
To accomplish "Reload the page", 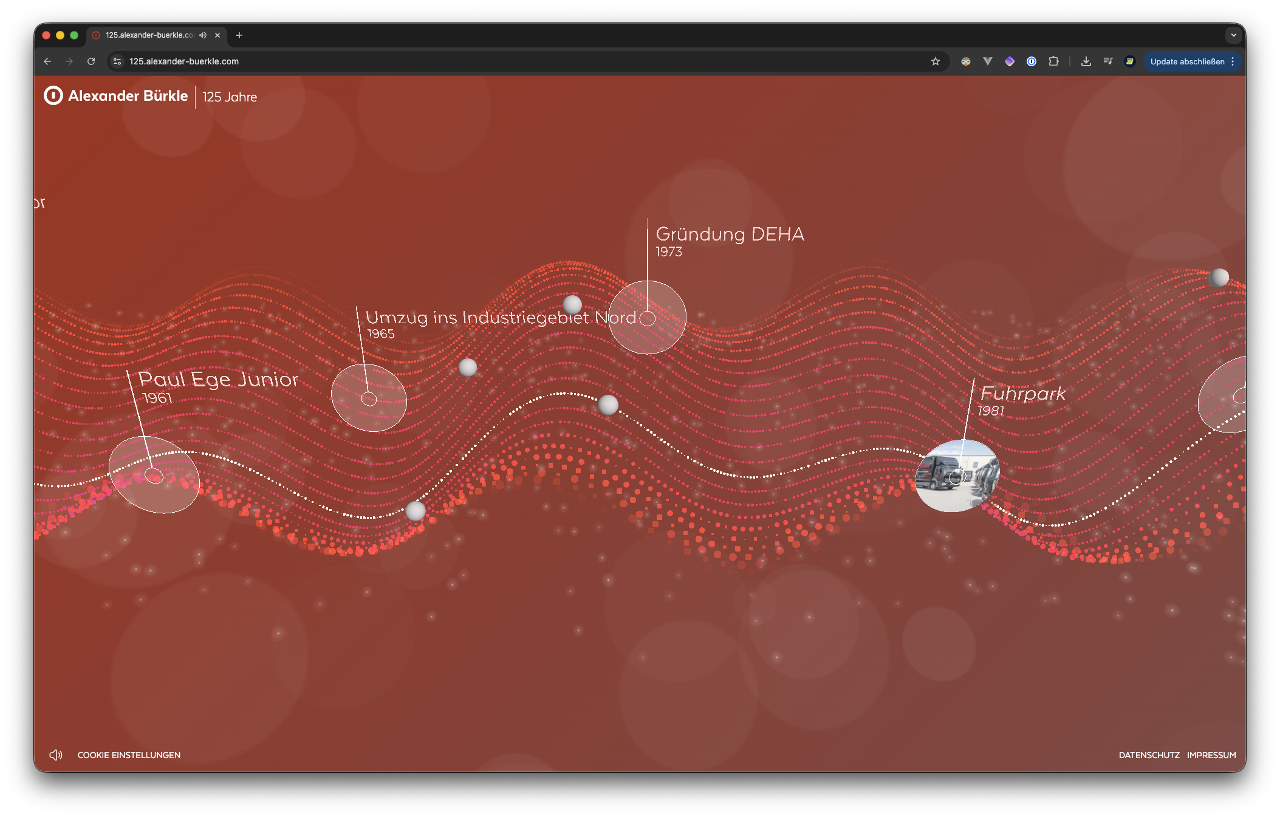I will coord(91,61).
